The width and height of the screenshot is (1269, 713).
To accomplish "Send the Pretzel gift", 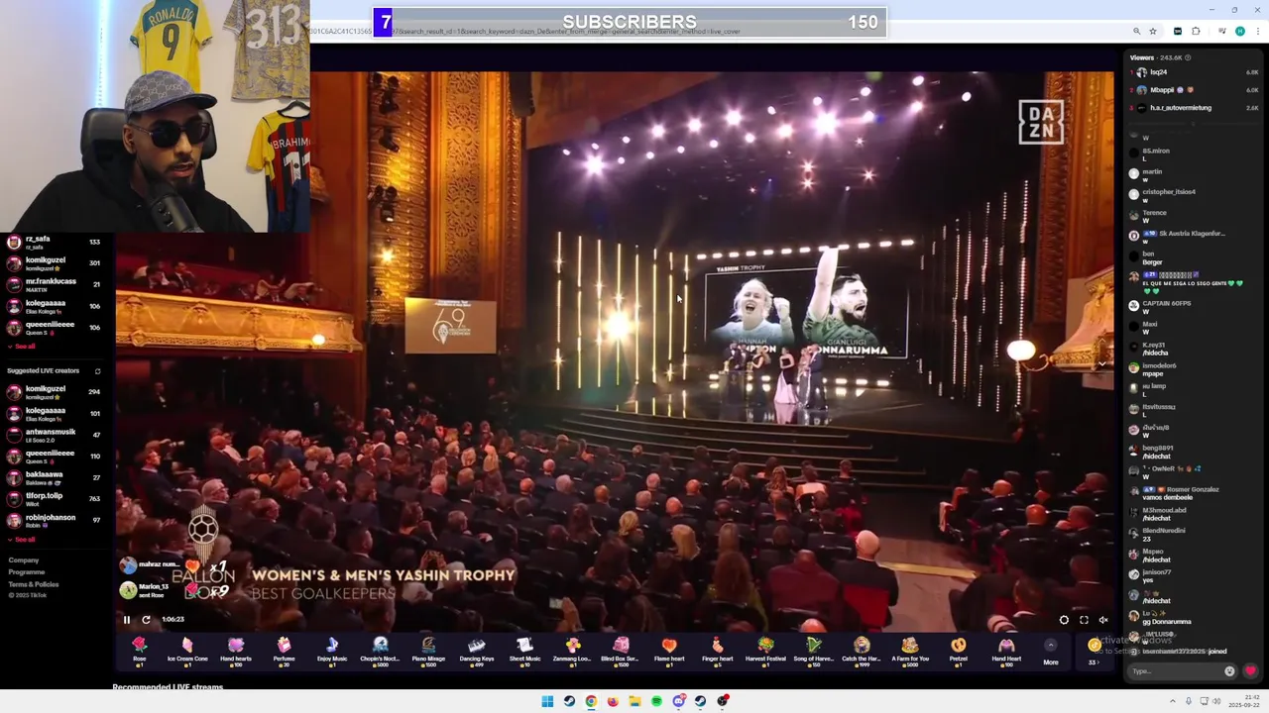I will 958,650.
